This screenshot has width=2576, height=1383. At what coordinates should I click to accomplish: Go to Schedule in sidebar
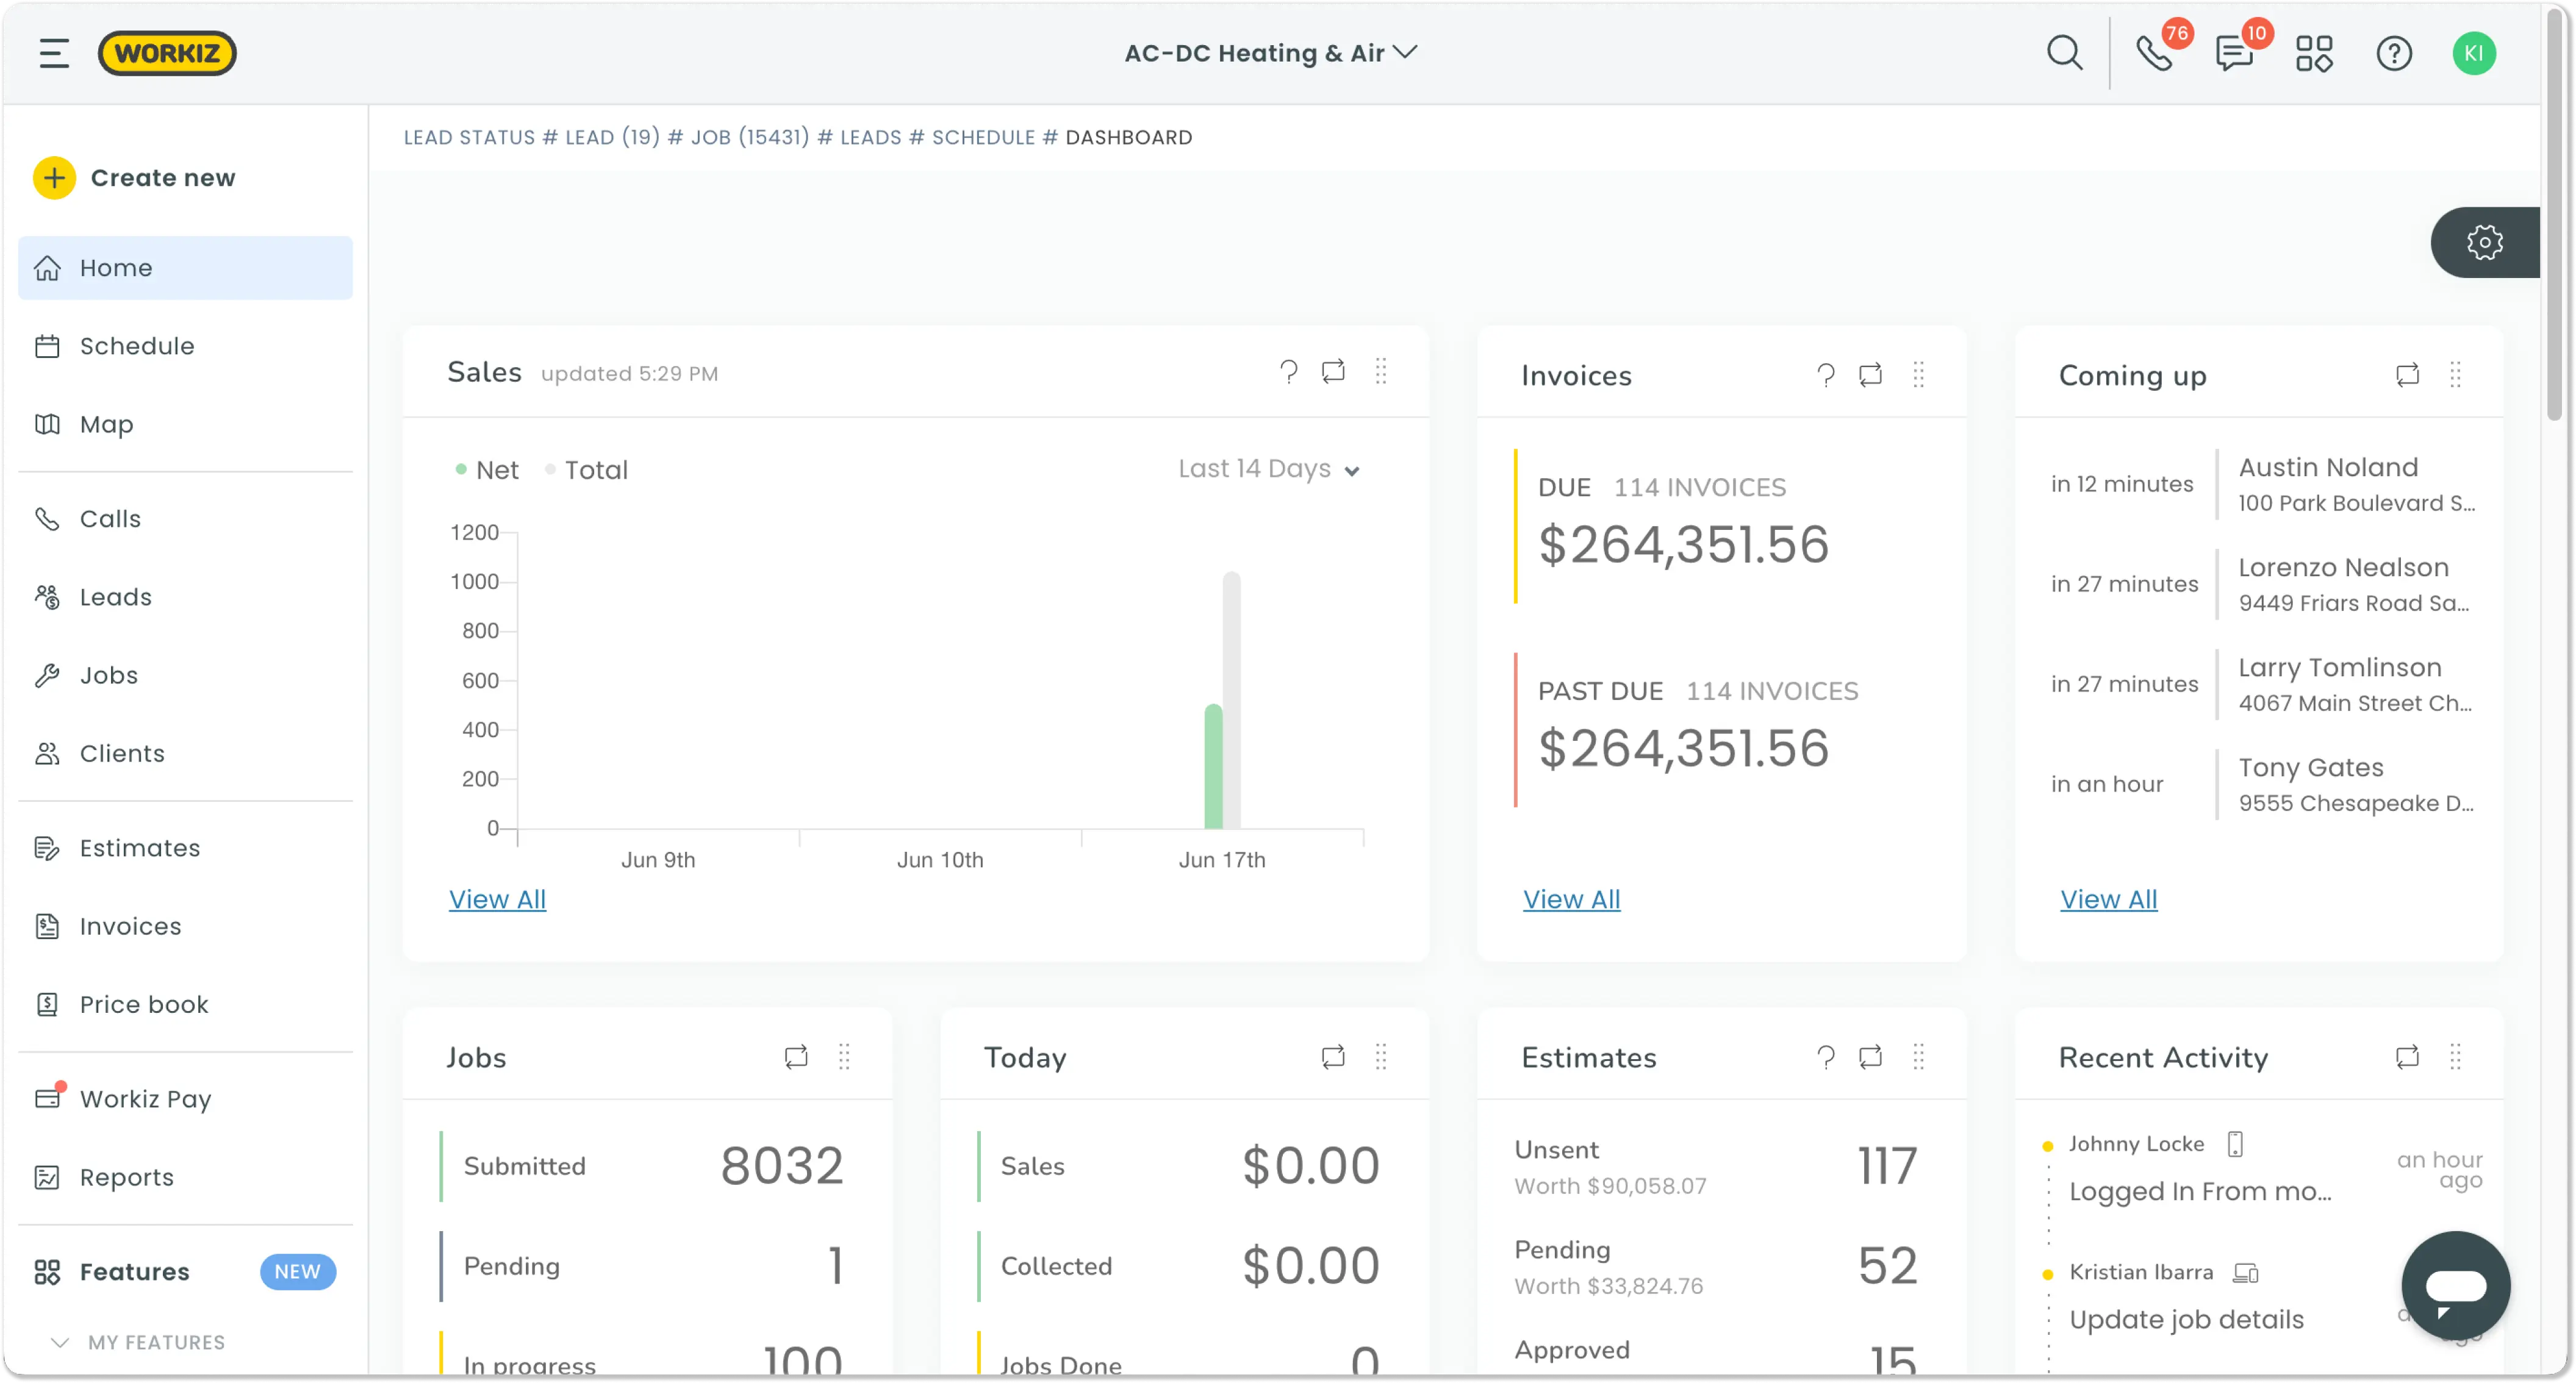tap(137, 346)
